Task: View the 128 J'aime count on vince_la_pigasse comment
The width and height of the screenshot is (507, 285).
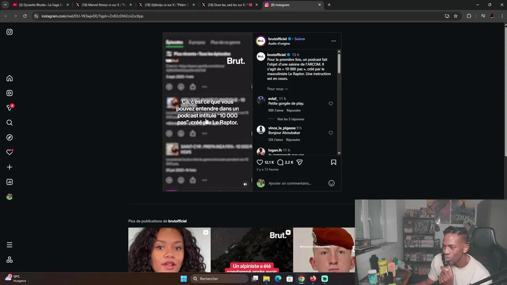Action: [276, 140]
